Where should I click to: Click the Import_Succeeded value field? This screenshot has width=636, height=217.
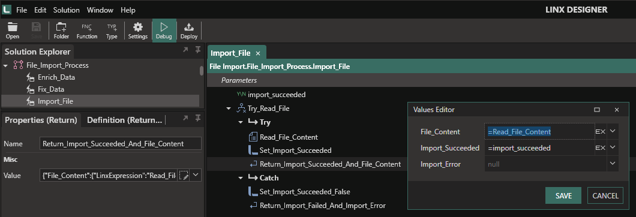[x=539, y=148]
